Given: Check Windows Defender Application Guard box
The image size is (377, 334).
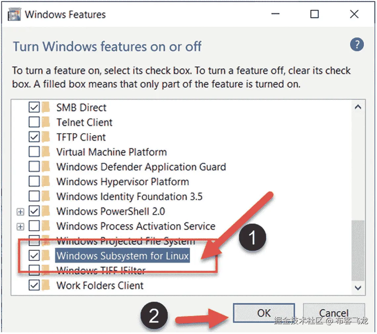Looking at the screenshot, I should point(34,167).
